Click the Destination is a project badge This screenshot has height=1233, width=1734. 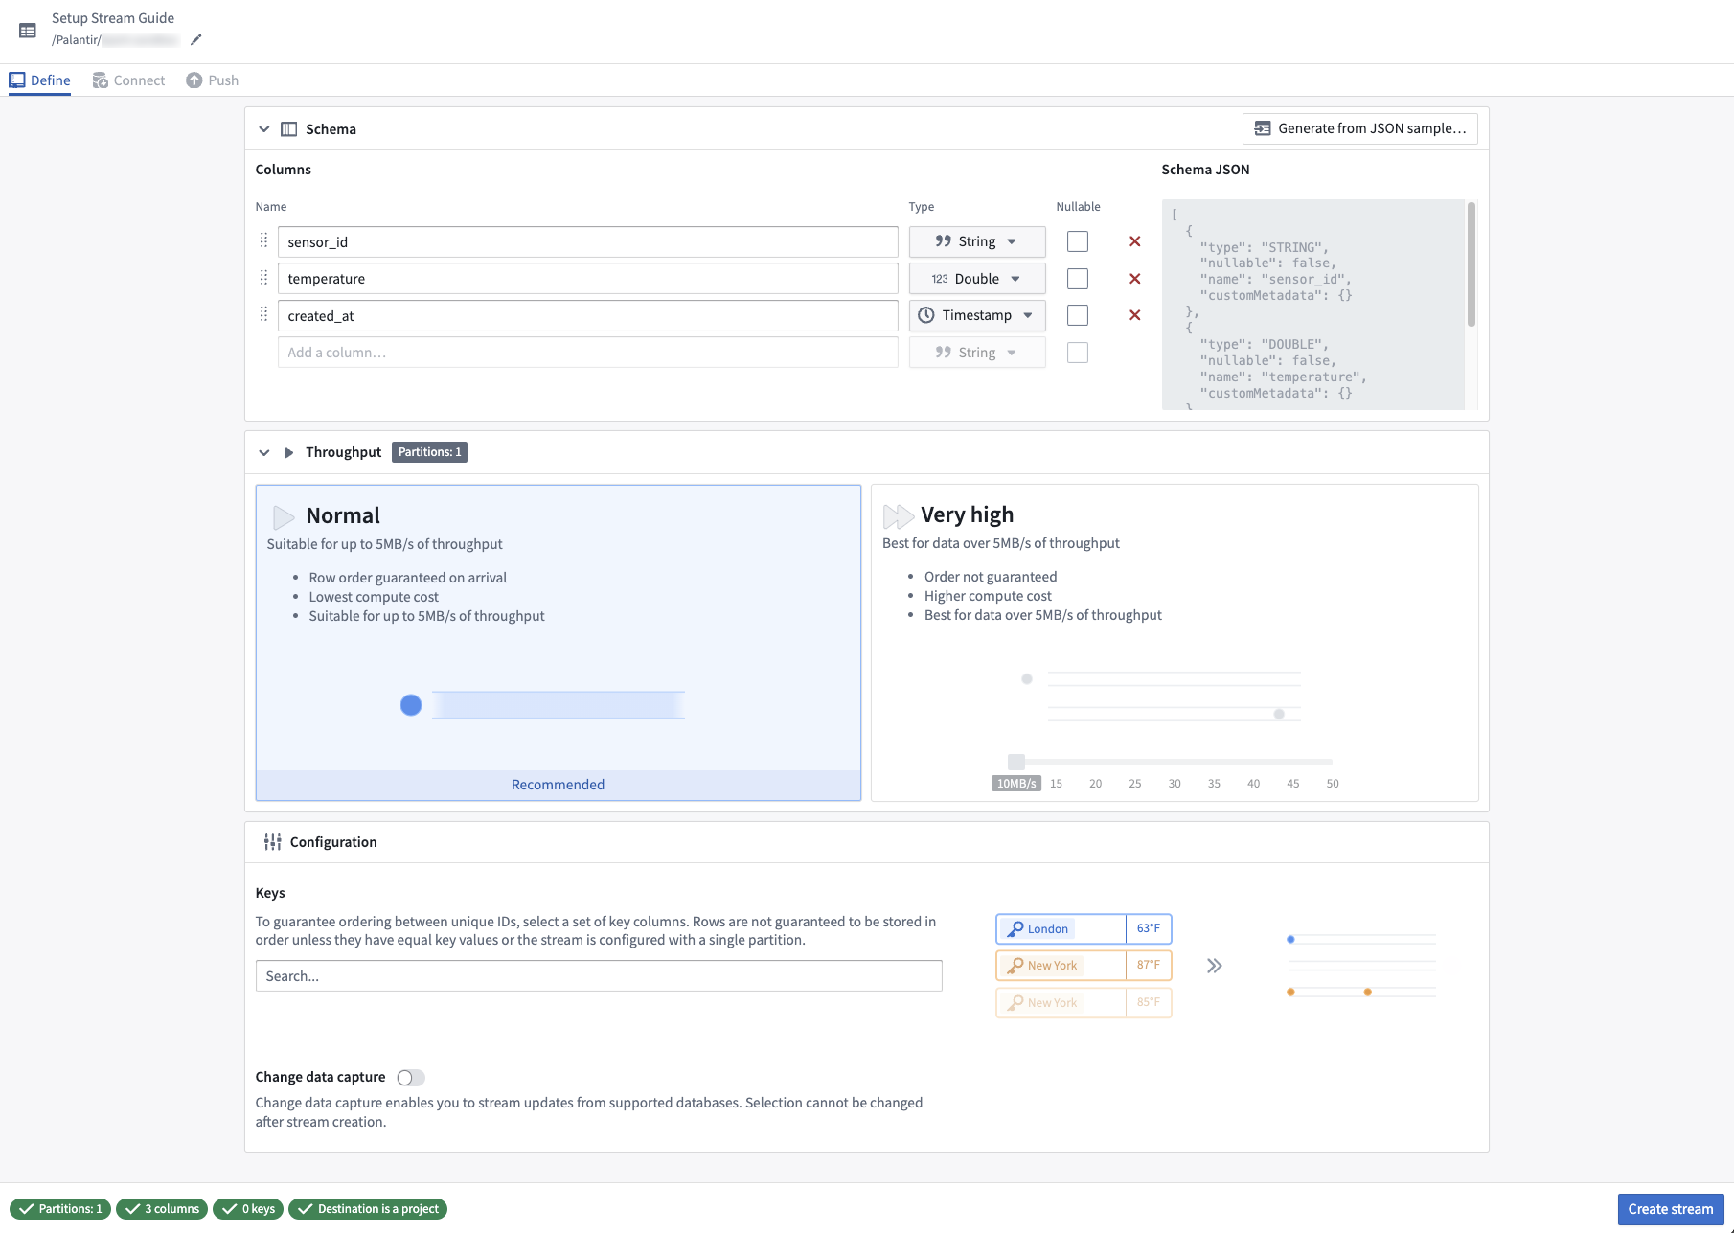click(368, 1209)
